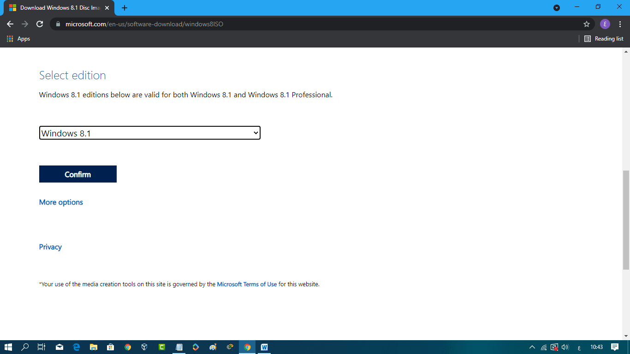
Task: Open the Chrome profile avatar
Action: [605, 24]
